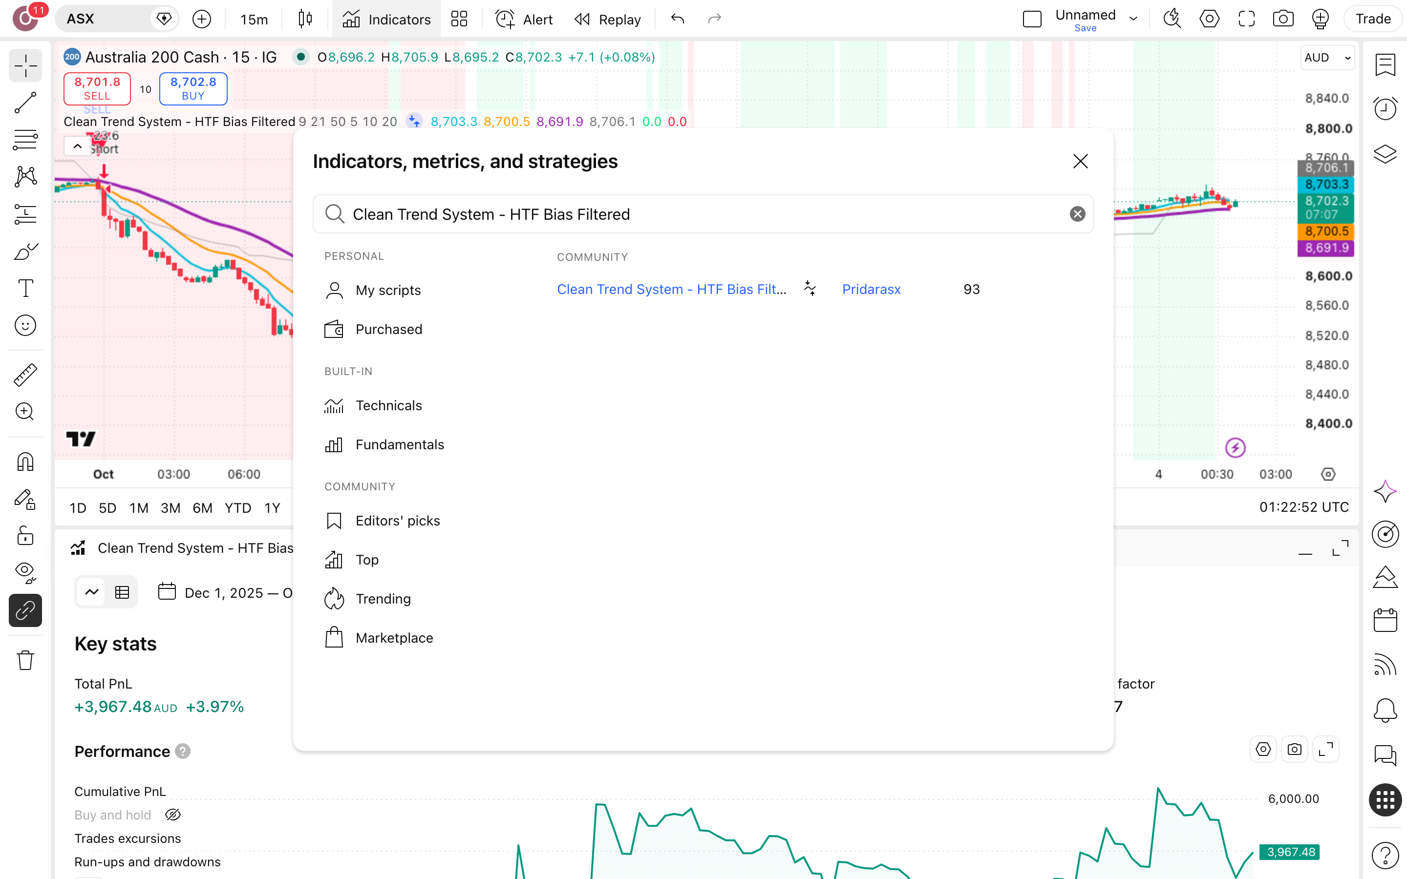Viewport: 1407px width, 879px height.
Task: Toggle lock all drawings
Action: coord(25,535)
